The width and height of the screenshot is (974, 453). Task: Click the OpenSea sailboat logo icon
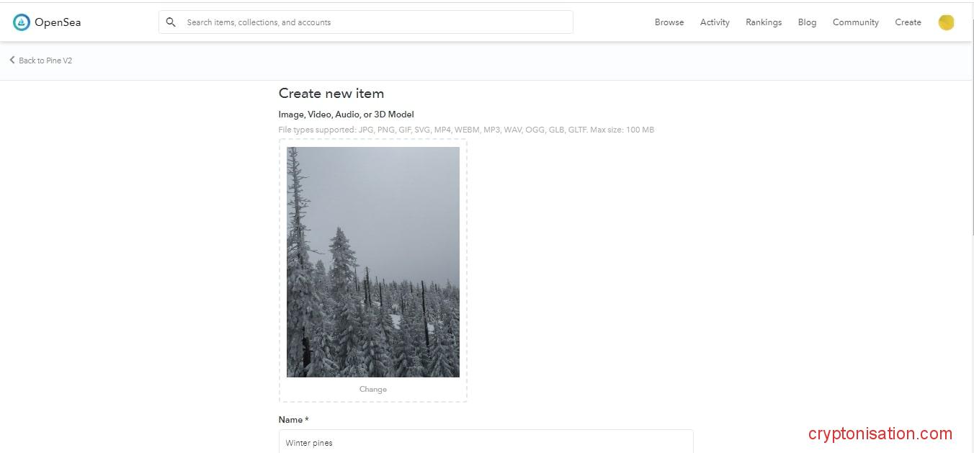[x=22, y=22]
